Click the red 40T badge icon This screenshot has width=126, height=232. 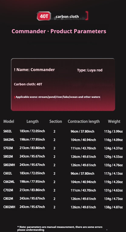coord(44,16)
